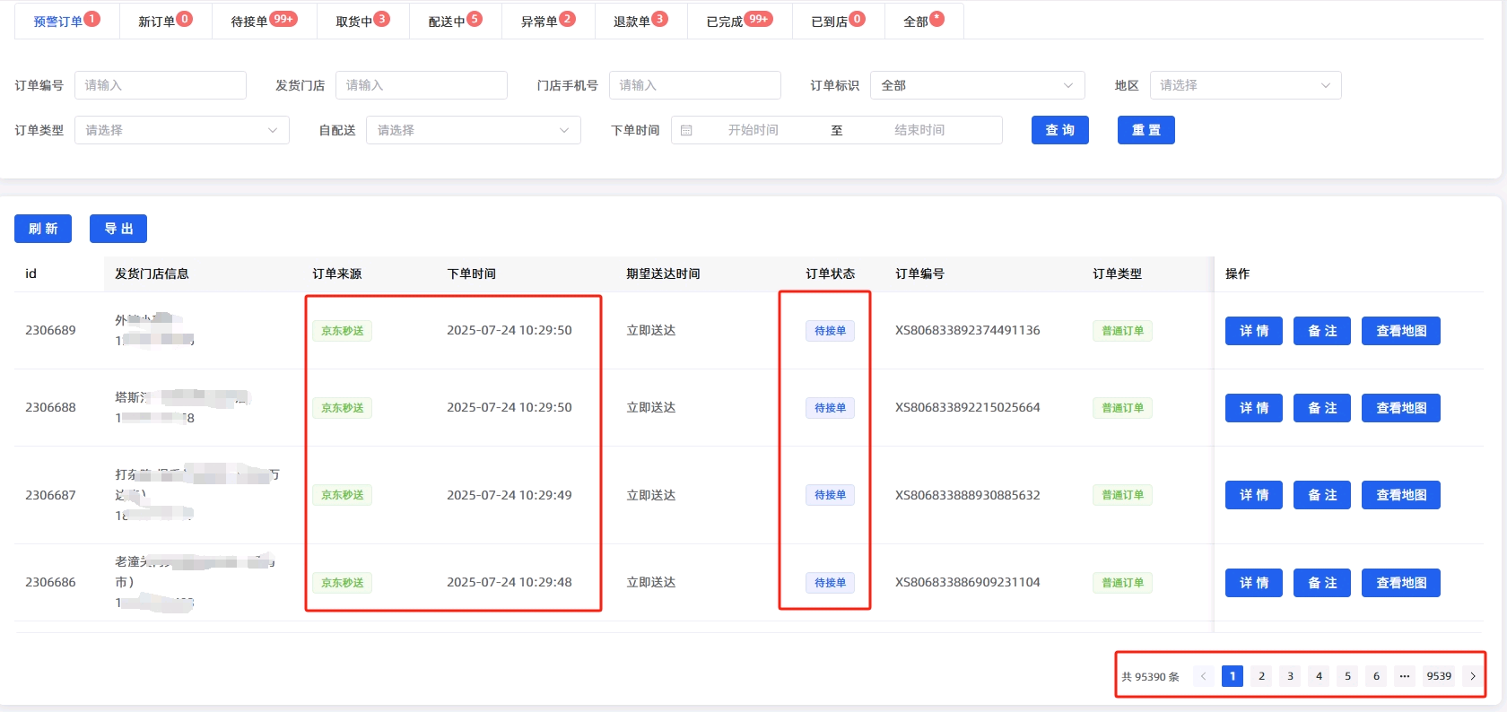
Task: Click the next page arrow
Action: (1473, 676)
